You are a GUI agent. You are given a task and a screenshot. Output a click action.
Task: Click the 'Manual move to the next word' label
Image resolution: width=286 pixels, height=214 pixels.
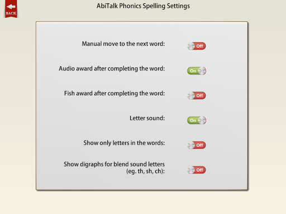[123, 44]
